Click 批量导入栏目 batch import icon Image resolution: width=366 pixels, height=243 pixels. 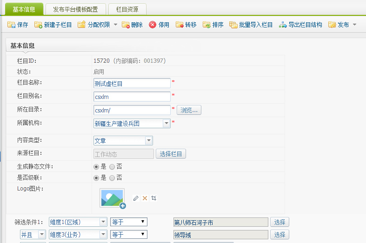[x=233, y=25]
